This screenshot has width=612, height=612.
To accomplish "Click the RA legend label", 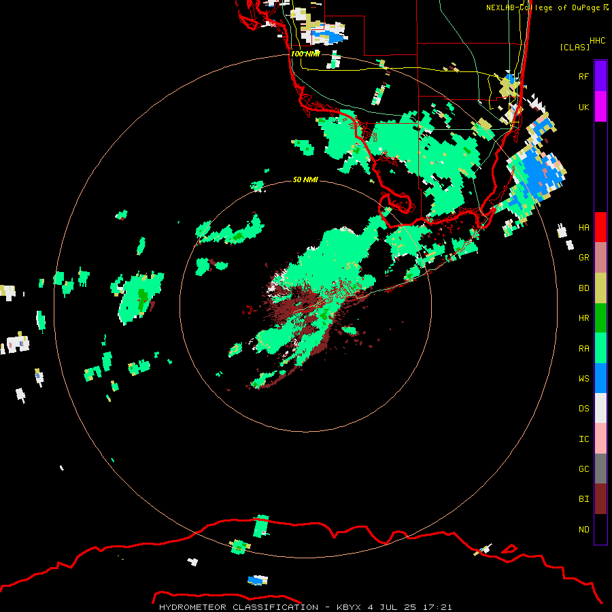I will click(x=583, y=348).
